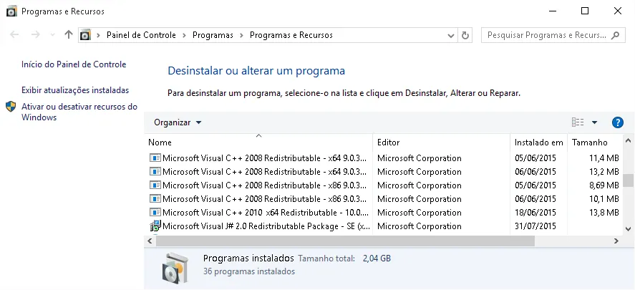Open Exibir atualizações instaladas link
This screenshot has height=290, width=635.
[x=75, y=90]
